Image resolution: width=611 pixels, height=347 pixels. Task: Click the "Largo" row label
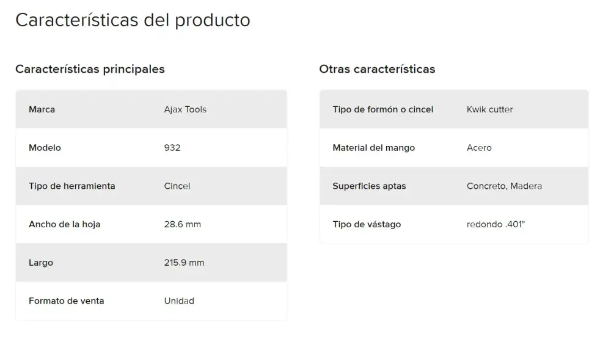[41, 263]
